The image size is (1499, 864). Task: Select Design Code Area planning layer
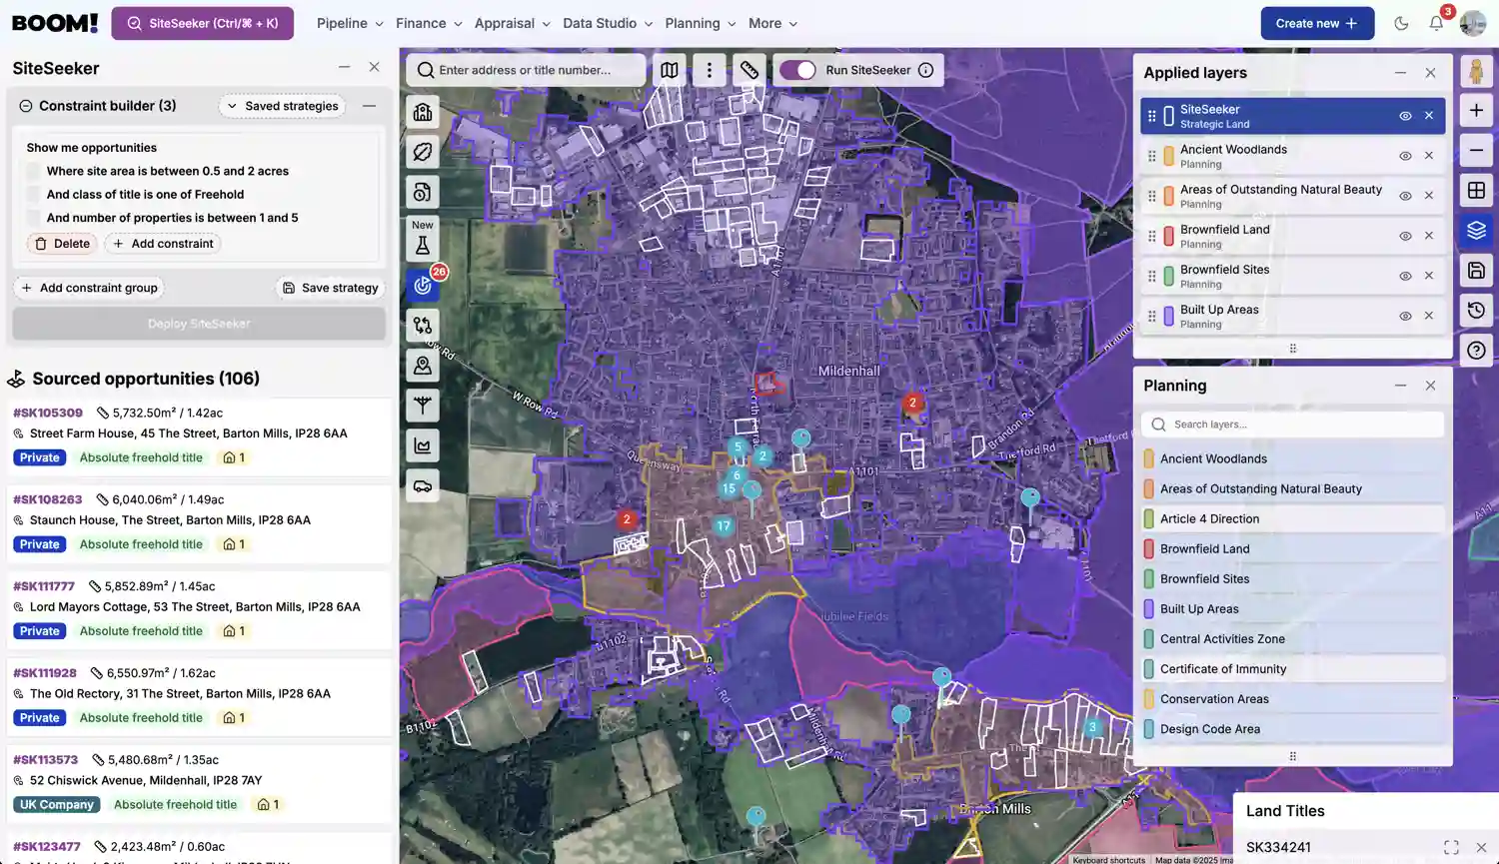pyautogui.click(x=1293, y=729)
